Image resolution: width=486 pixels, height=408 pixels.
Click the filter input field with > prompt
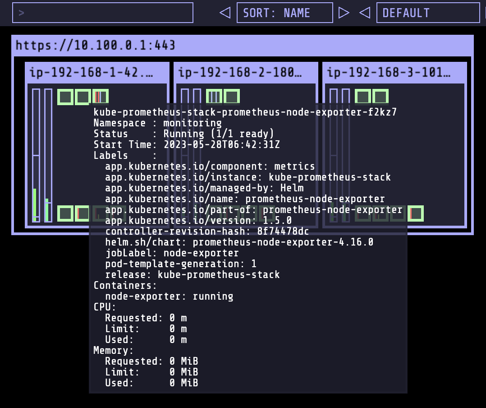(103, 13)
